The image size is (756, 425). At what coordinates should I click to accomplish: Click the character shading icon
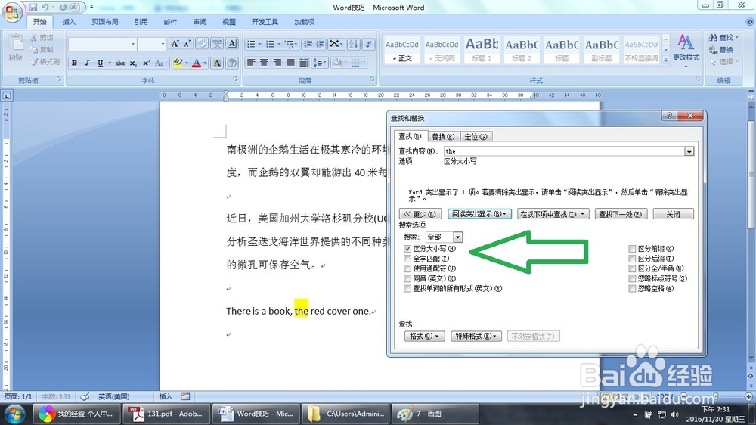(217, 63)
